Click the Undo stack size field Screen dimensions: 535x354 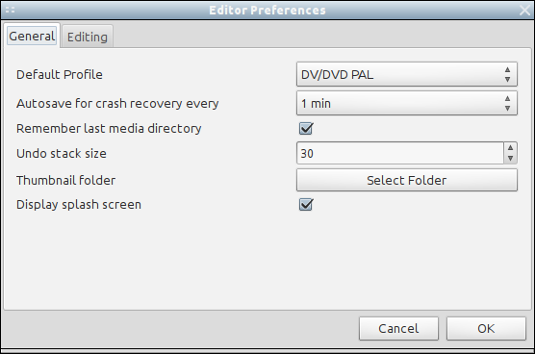pyautogui.click(x=400, y=153)
